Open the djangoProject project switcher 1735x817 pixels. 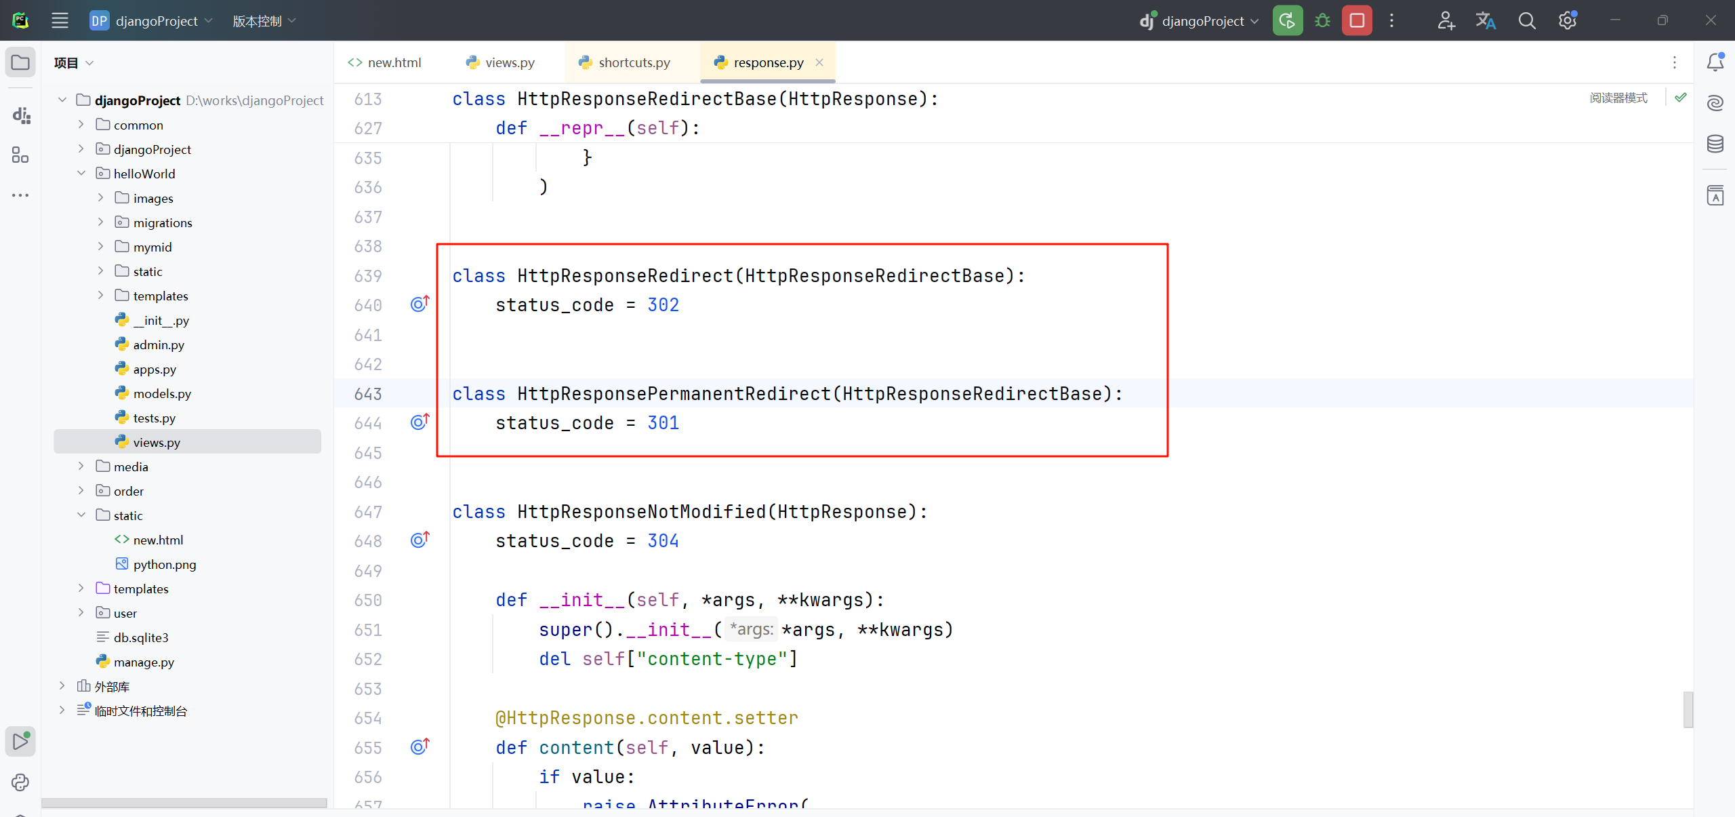pos(150,21)
